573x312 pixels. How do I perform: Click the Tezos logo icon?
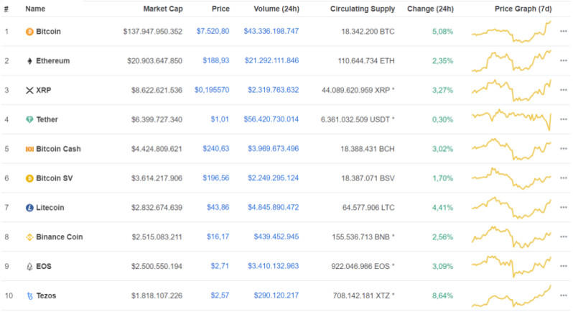coord(29,295)
